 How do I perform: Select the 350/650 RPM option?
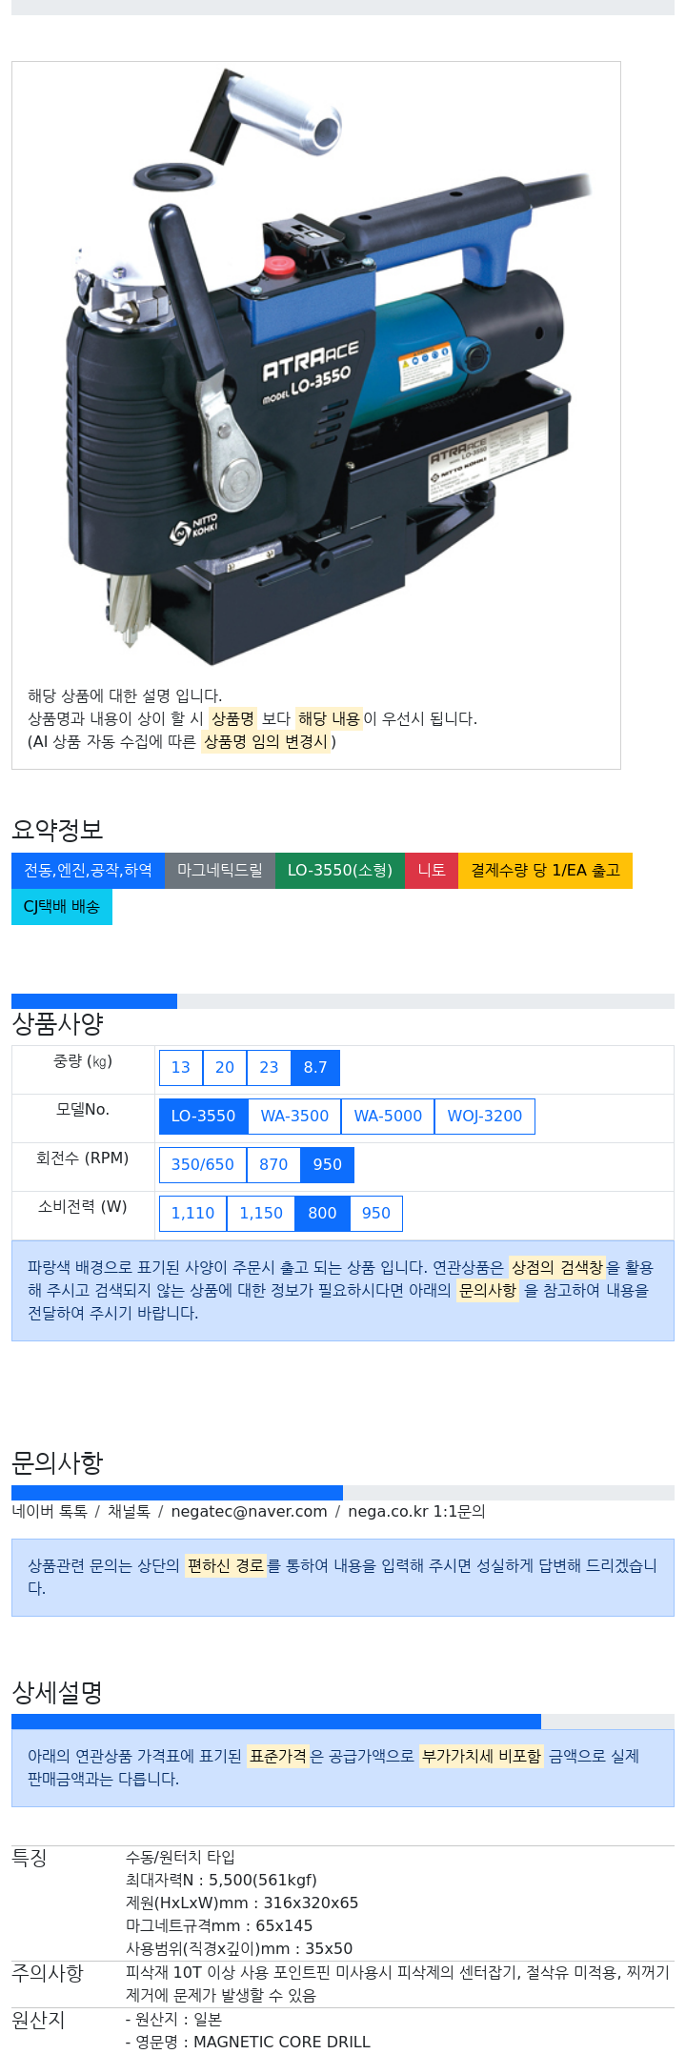click(203, 1165)
